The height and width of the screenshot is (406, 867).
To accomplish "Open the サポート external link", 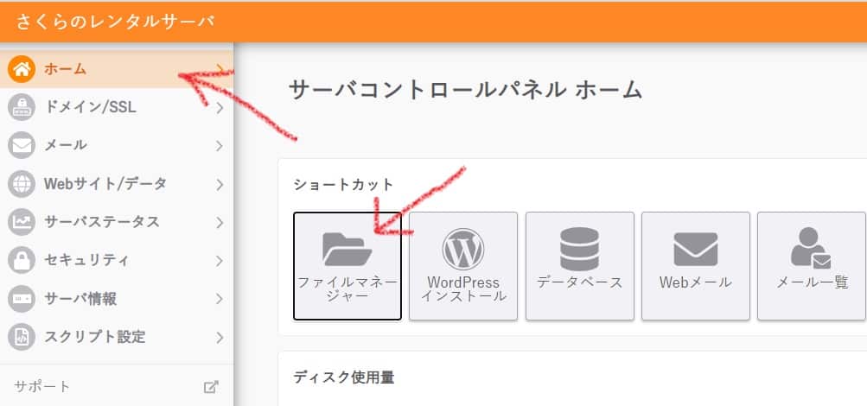I will coord(211,387).
